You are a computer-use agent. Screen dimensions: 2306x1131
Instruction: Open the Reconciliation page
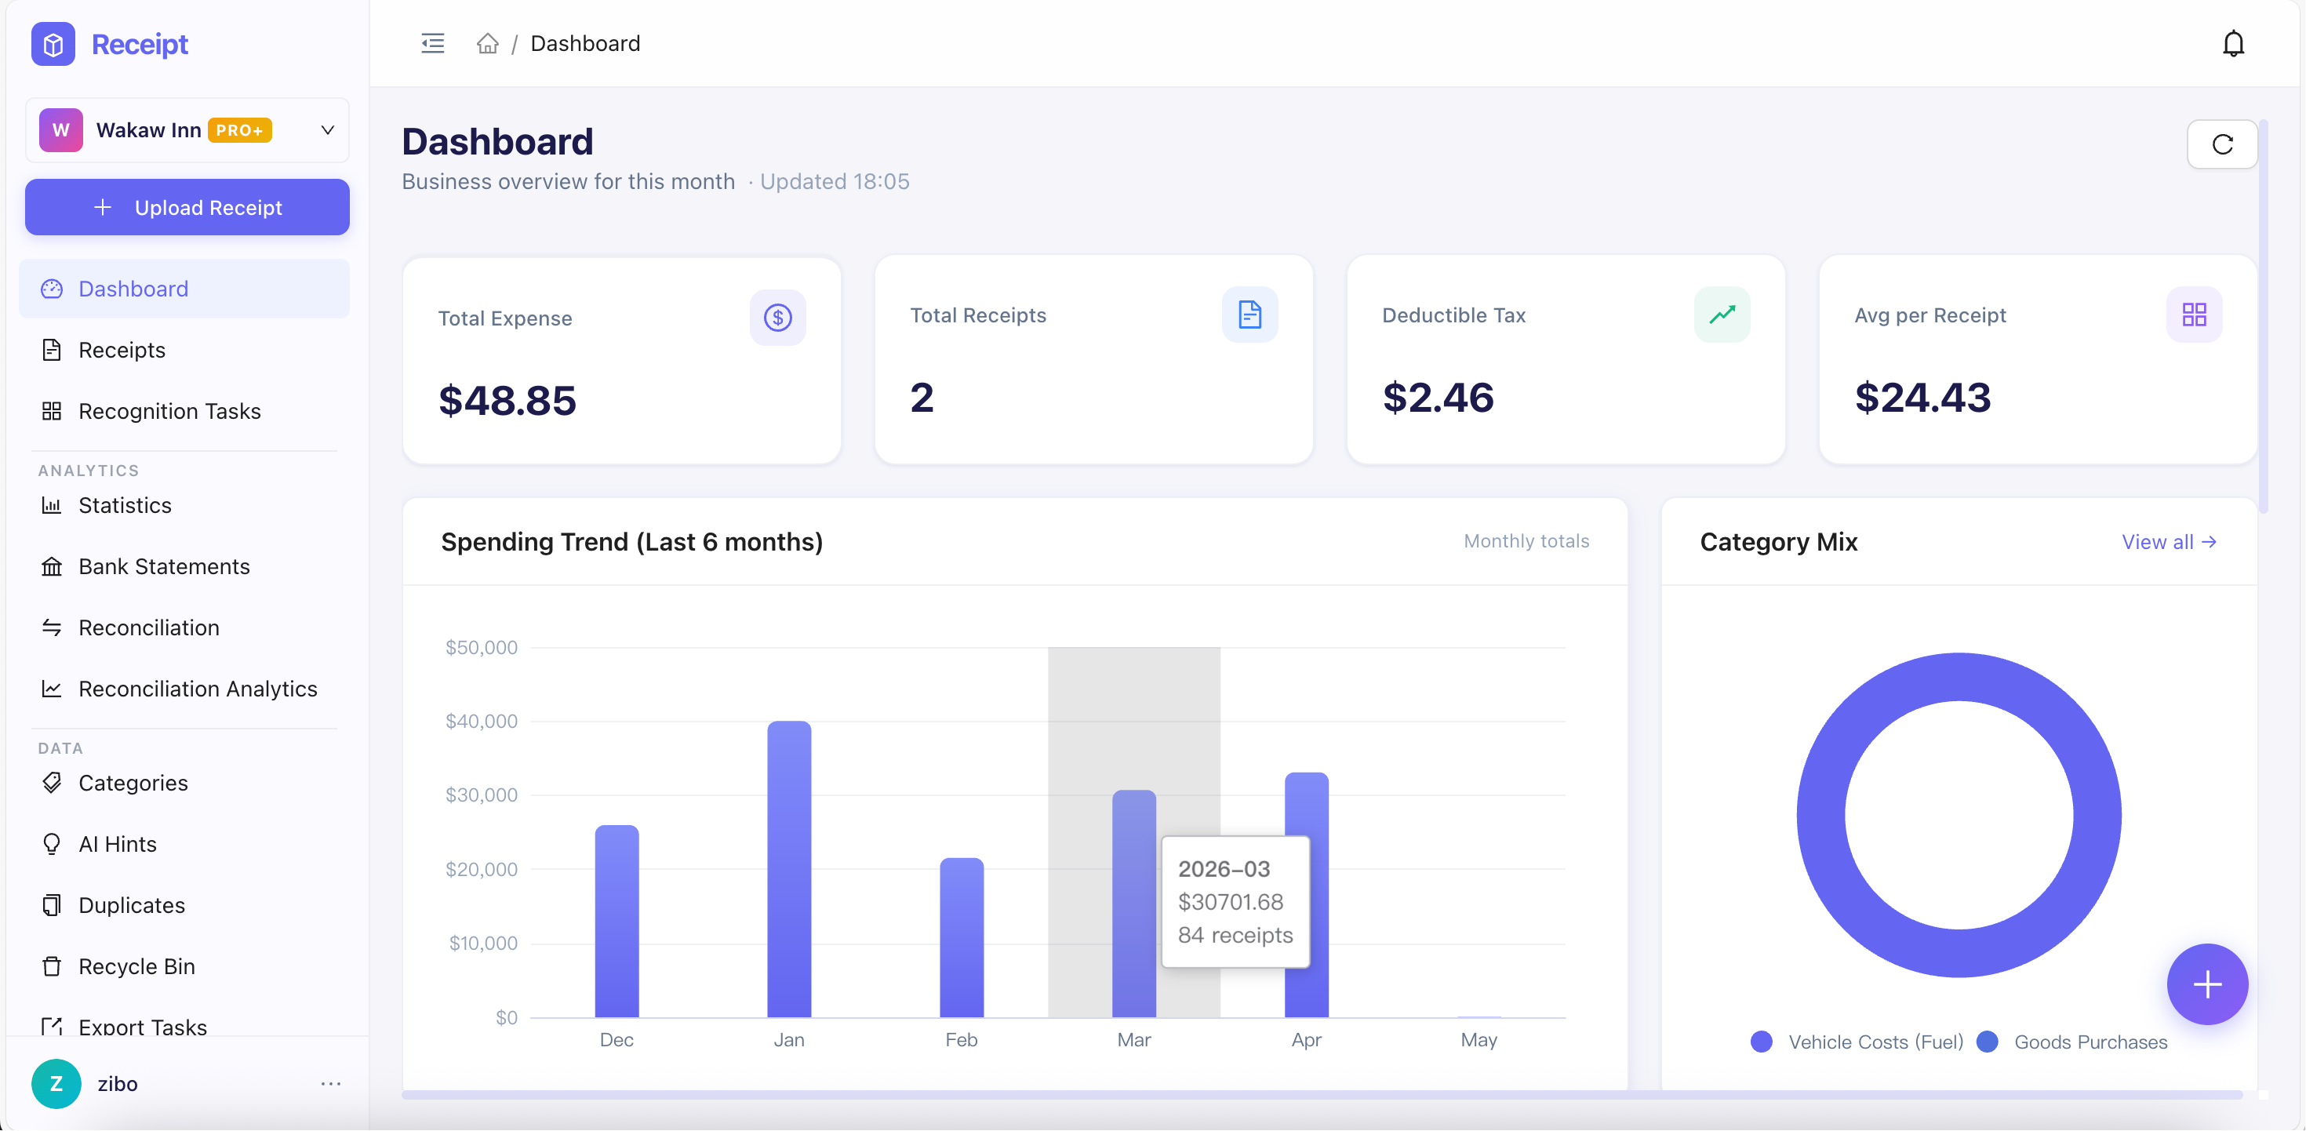coord(184,627)
